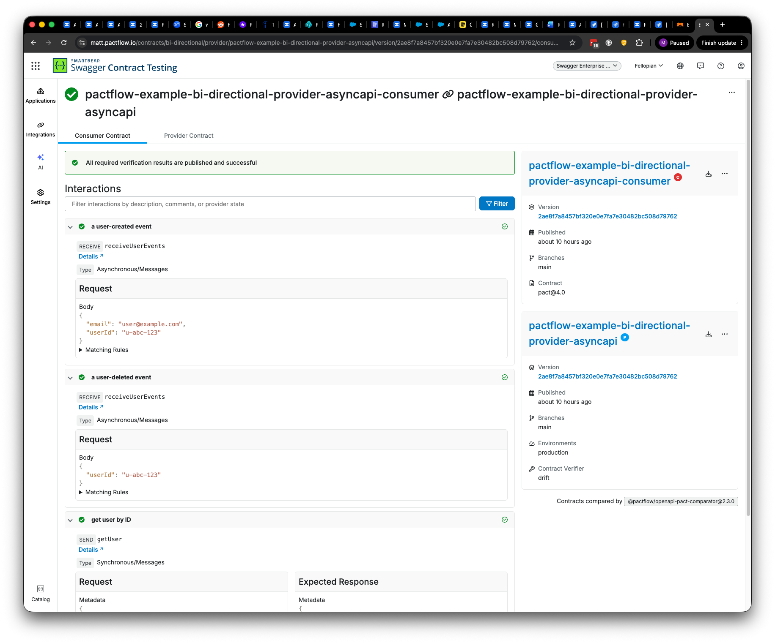
Task: Open the consumer version hash link
Action: coord(607,216)
